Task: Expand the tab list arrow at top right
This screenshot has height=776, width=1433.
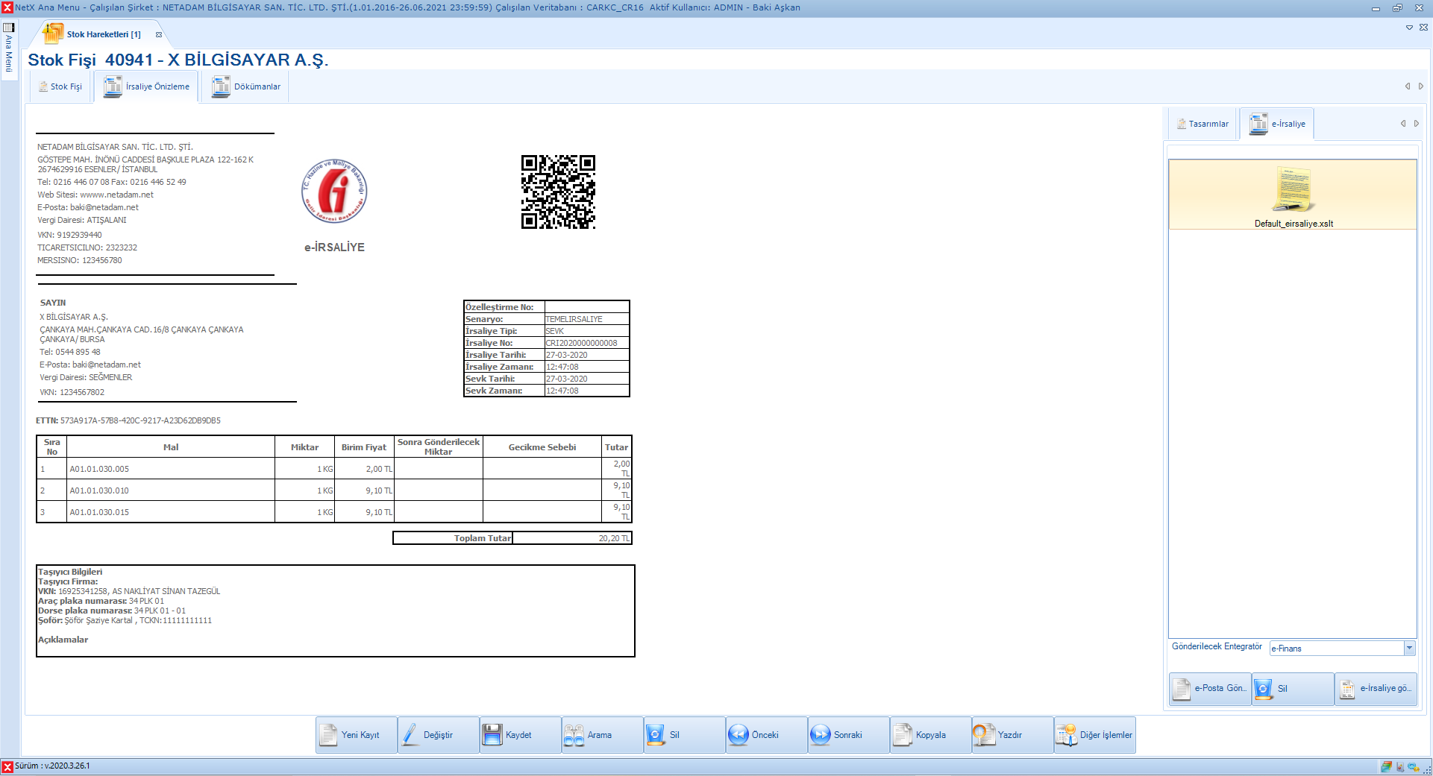Action: pos(1409,28)
